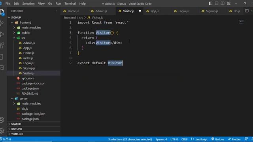The height and width of the screenshot is (142, 253).
Task: Open Customize Layout icon
Action: point(228,4)
